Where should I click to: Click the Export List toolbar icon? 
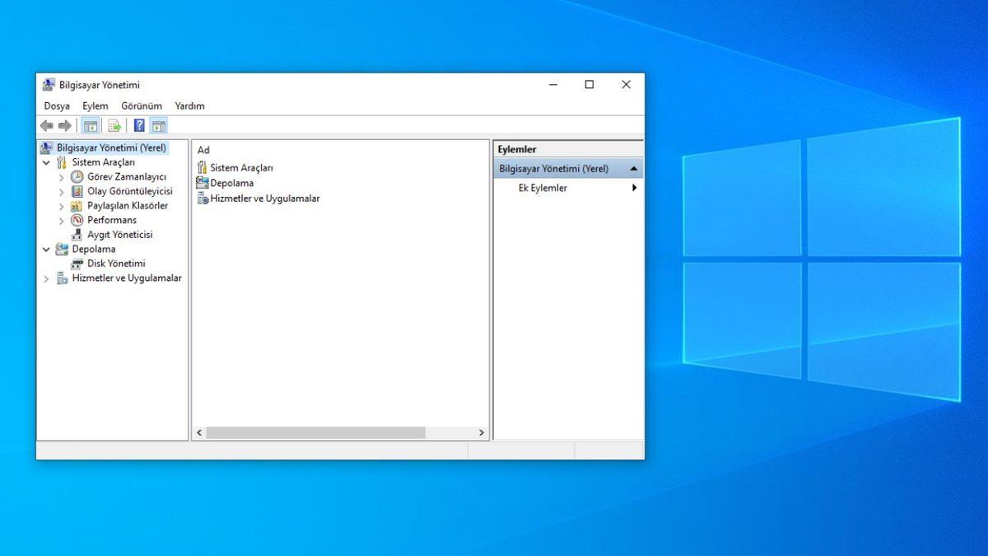114,125
